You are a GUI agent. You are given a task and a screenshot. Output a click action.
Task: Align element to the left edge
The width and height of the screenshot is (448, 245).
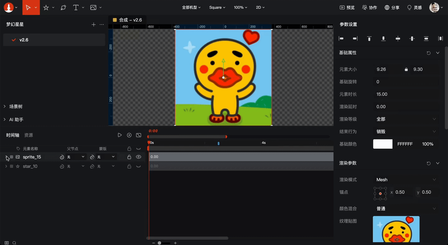(341, 39)
